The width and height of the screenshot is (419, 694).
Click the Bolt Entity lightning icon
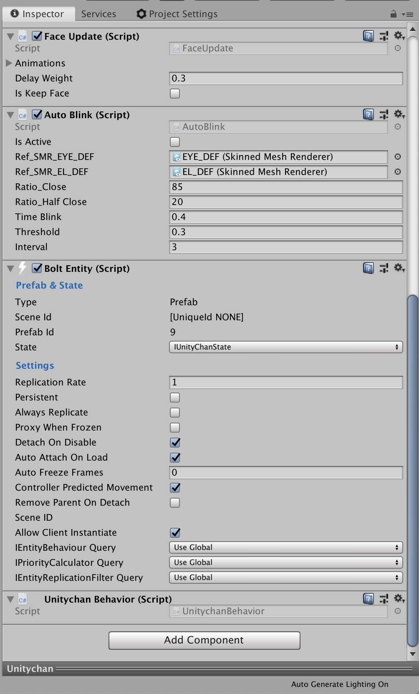[x=23, y=268]
